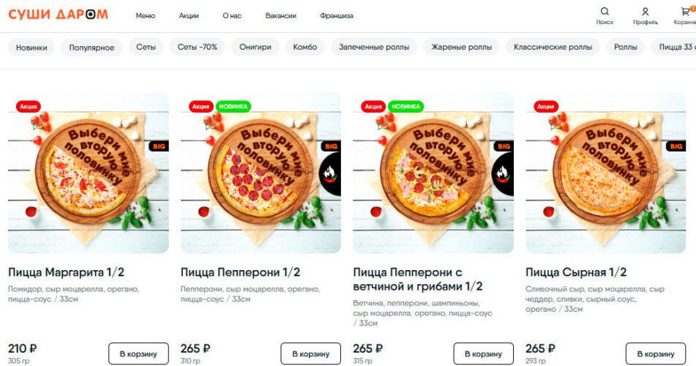Viewport: 696px width, 366px height.
Task: Open the Профиль user icon
Action: (645, 12)
